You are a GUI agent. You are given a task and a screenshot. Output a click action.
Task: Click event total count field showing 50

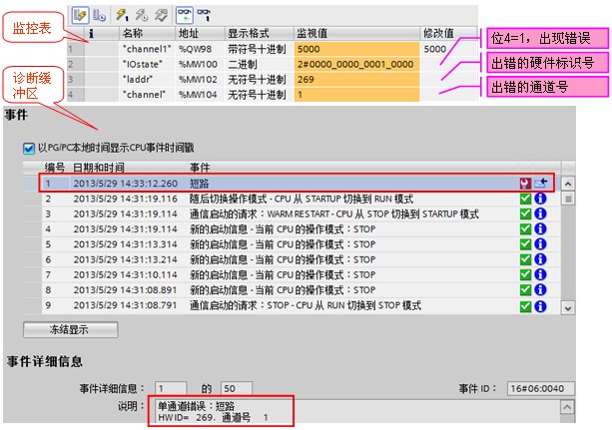237,388
